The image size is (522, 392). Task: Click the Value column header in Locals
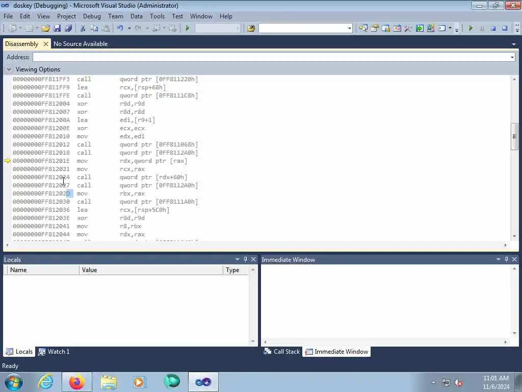point(151,270)
